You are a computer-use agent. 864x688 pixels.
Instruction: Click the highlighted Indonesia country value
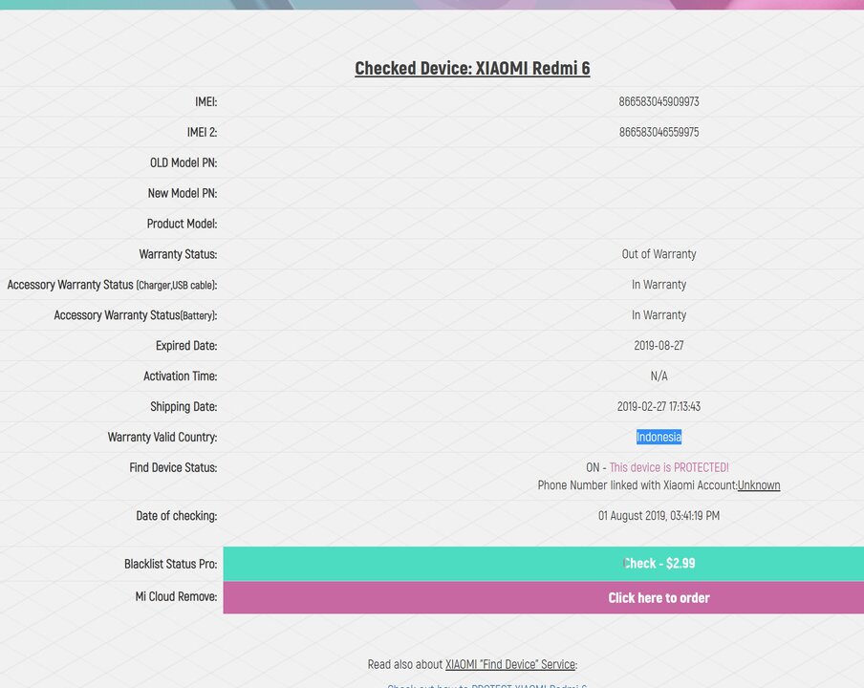pyautogui.click(x=659, y=437)
